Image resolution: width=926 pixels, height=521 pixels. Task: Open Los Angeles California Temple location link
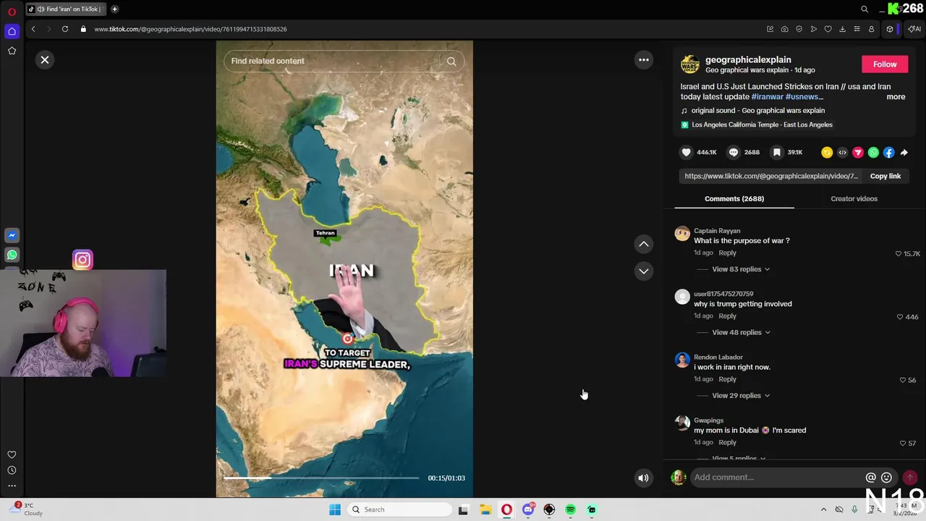762,124
